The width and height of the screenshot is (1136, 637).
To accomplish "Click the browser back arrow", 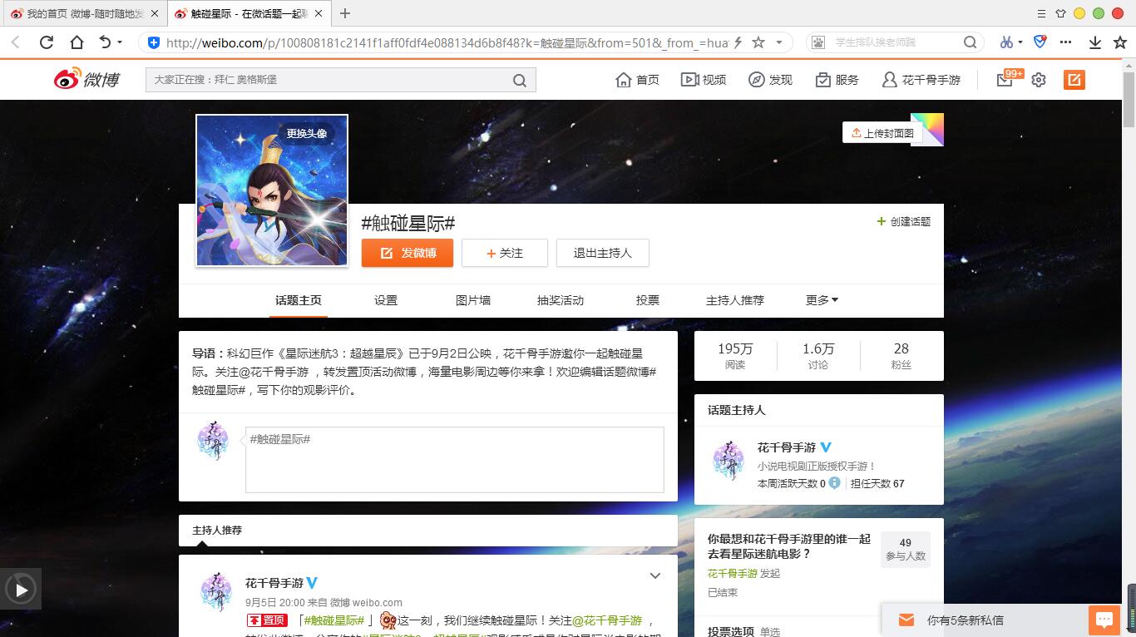I will click(16, 42).
